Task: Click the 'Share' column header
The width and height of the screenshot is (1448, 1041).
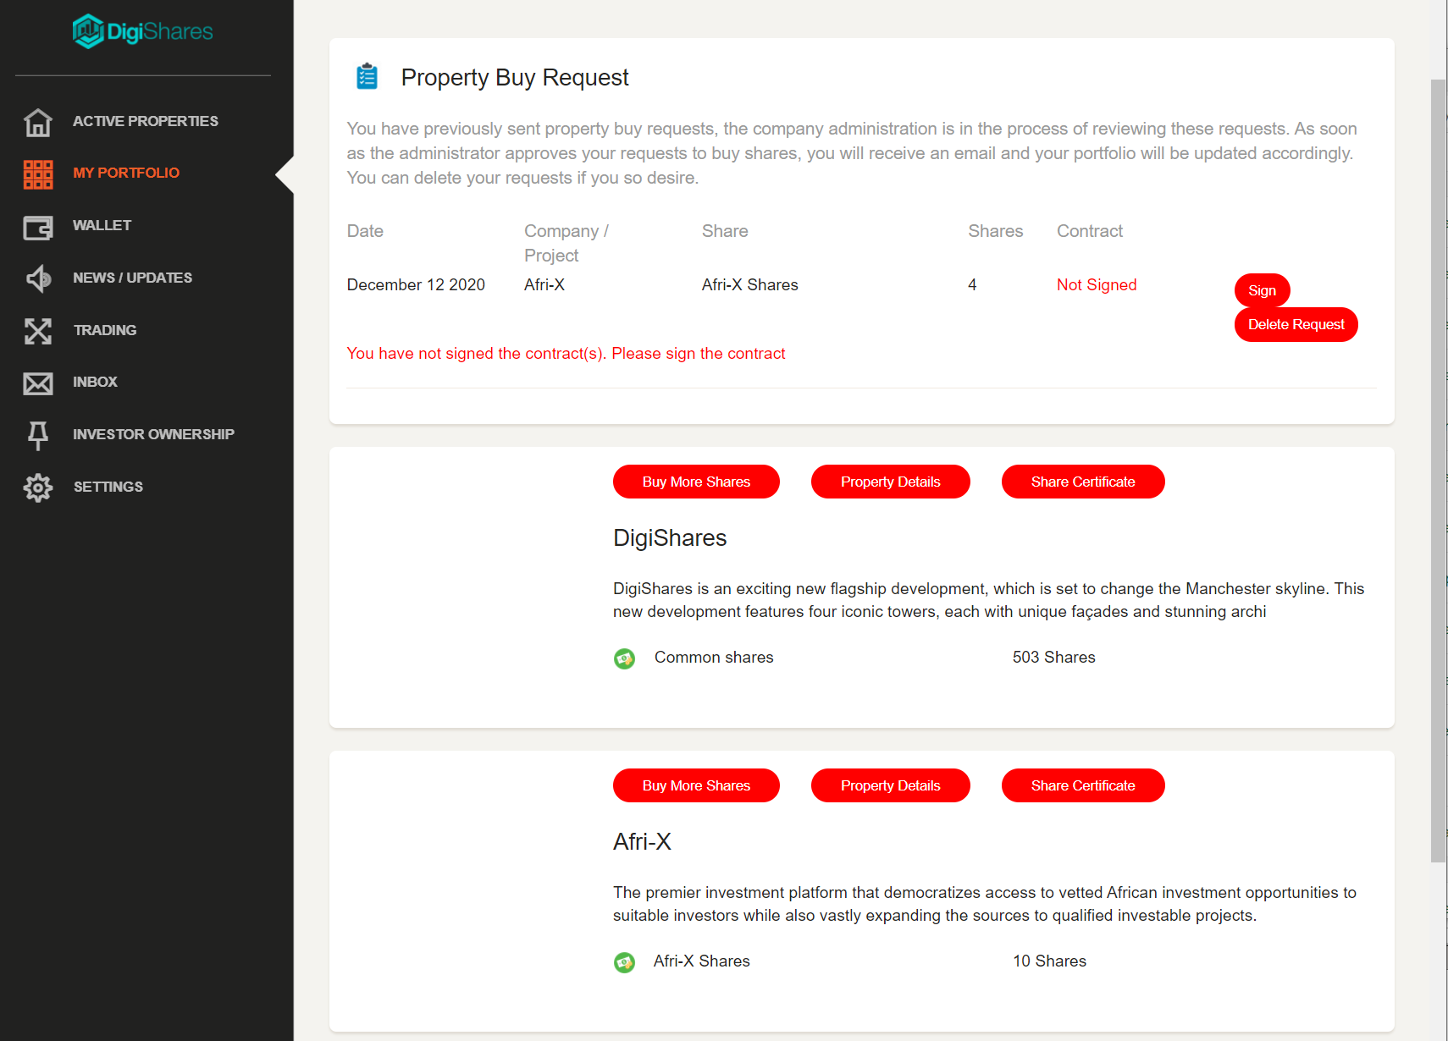Action: (x=725, y=231)
